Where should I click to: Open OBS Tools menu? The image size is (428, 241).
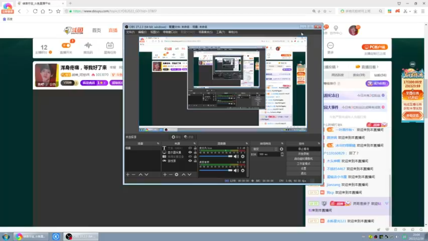[x=220, y=32]
